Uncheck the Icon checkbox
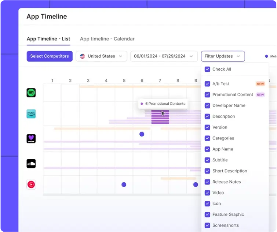This screenshot has height=232, width=277. click(x=207, y=203)
